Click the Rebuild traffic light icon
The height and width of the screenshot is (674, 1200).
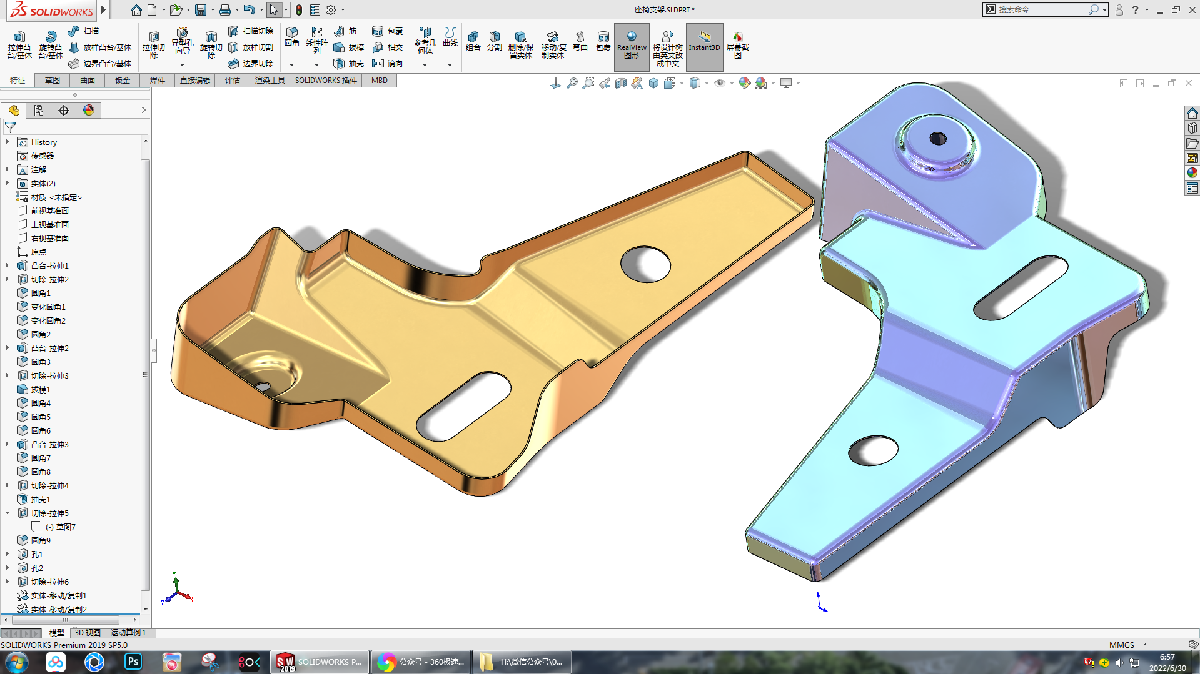(x=299, y=10)
